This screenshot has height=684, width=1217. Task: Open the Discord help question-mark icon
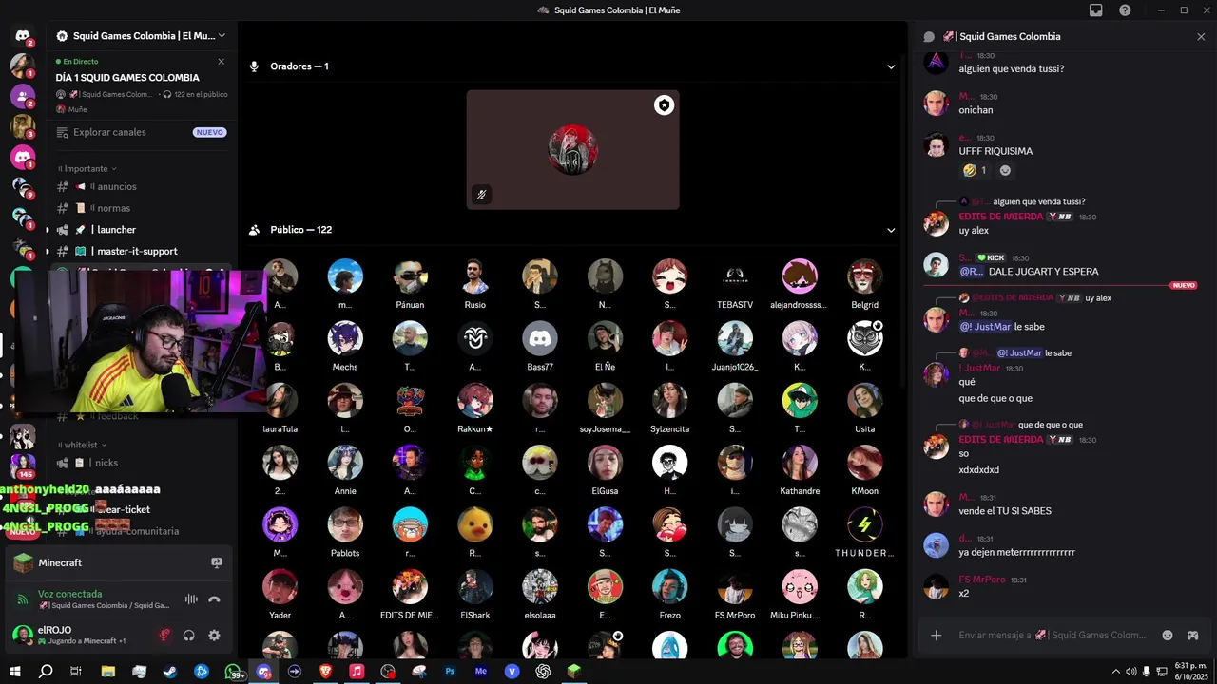(x=1125, y=10)
